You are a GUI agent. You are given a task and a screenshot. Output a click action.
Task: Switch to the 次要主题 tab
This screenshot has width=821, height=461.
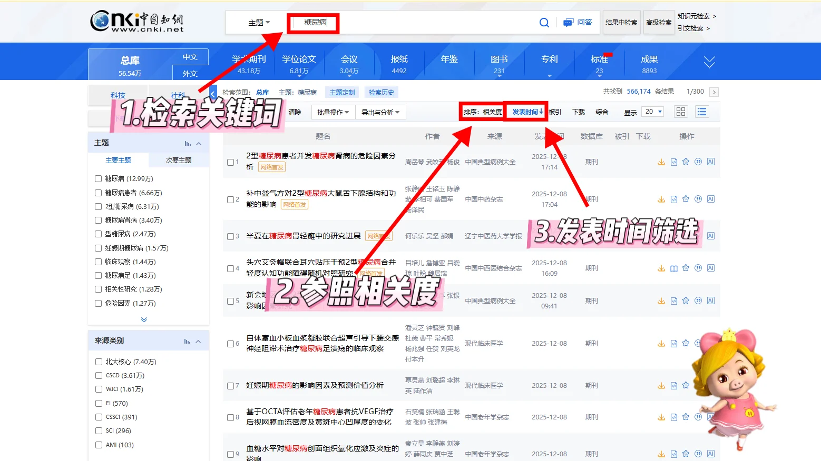(x=179, y=159)
